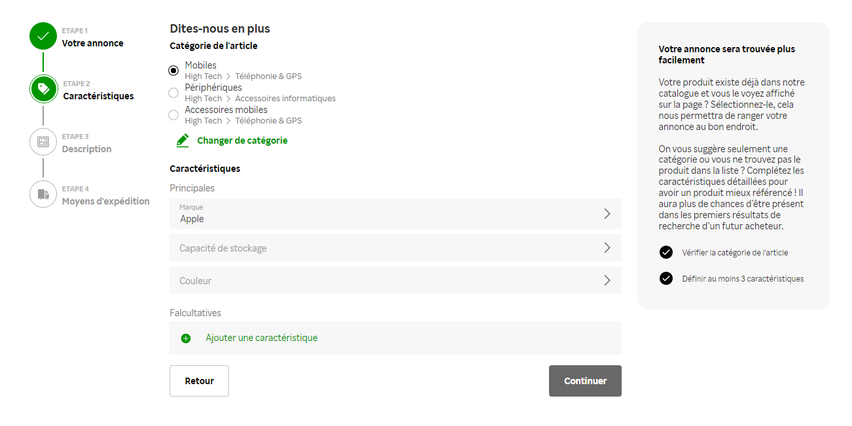
Task: Expand the Capacité de stockage field
Action: [x=395, y=248]
